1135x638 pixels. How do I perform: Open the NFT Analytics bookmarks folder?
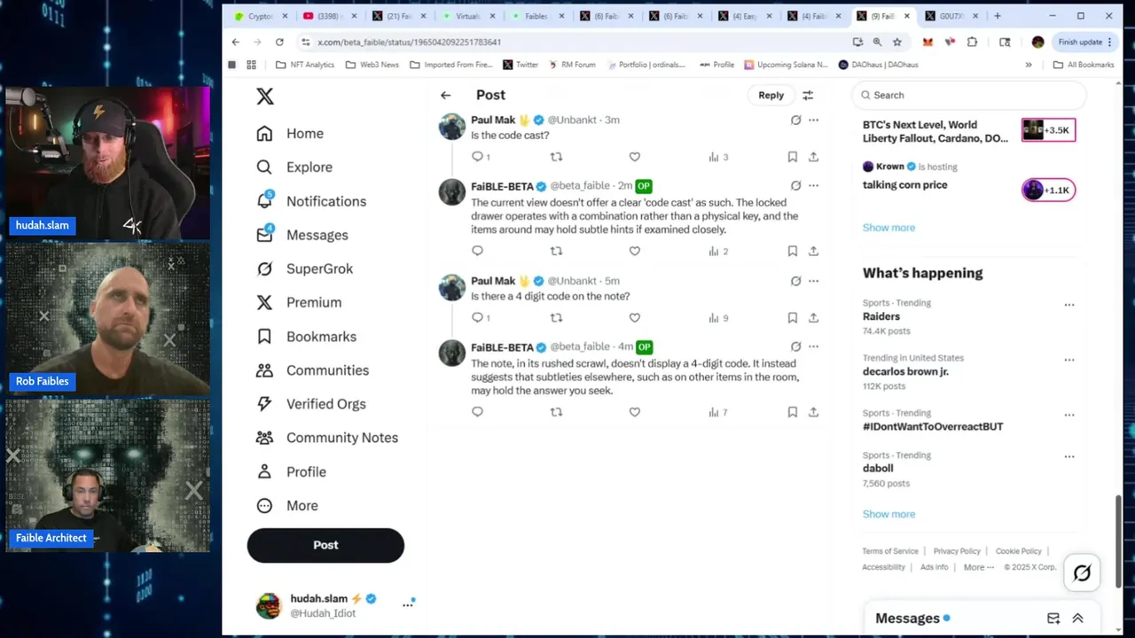(x=304, y=65)
